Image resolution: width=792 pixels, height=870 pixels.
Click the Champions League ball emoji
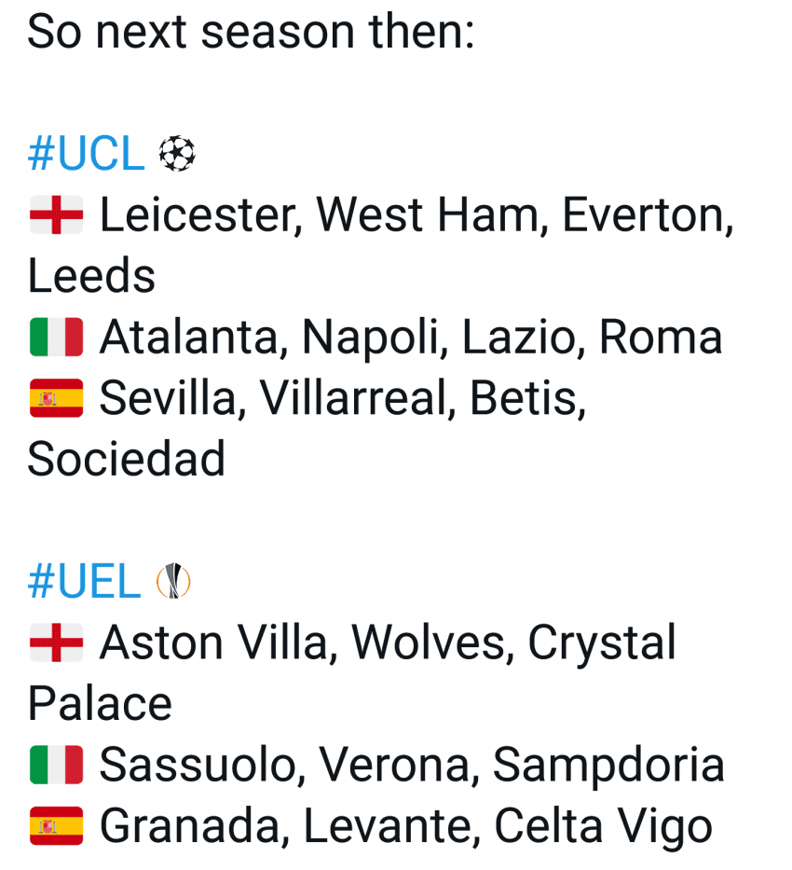(177, 154)
